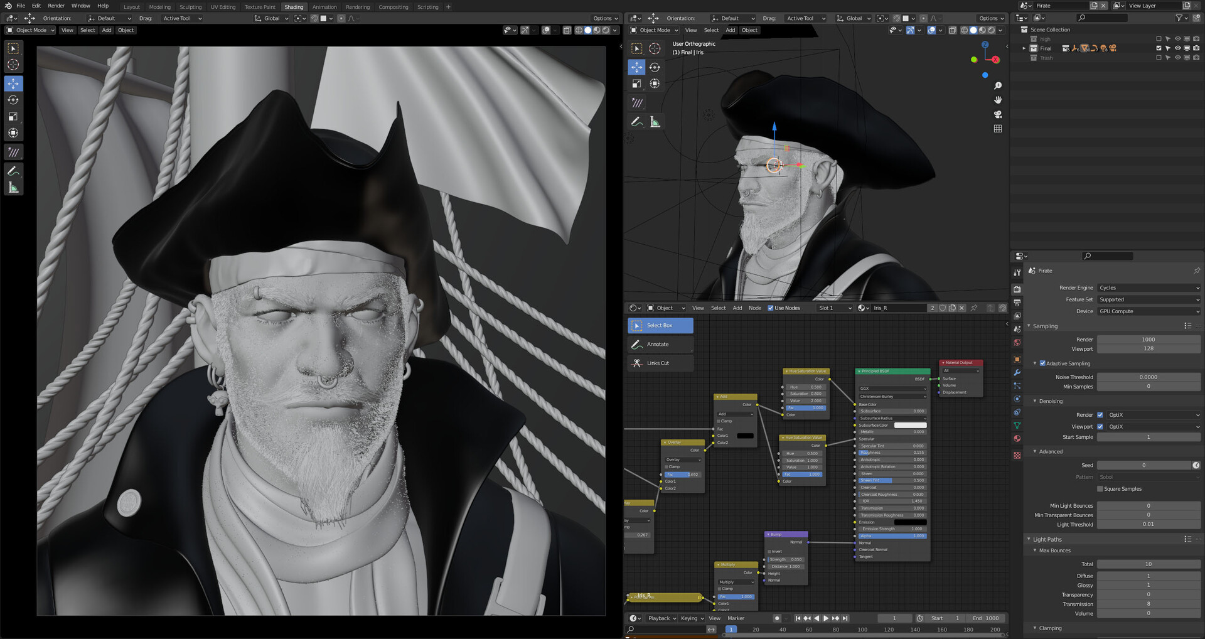This screenshot has height=639, width=1205.
Task: Disable the Adaptive Sampling checkbox
Action: [x=1042, y=363]
